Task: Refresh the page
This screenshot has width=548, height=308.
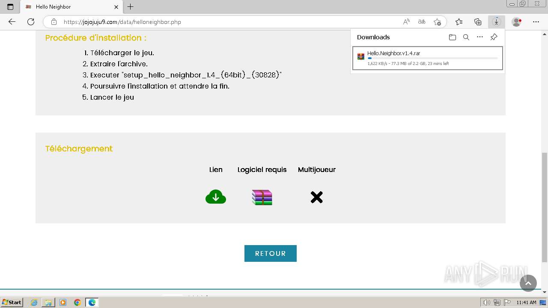Action: click(31, 21)
